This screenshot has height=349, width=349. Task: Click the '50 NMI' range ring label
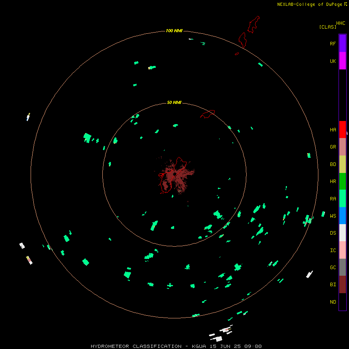[x=174, y=102]
